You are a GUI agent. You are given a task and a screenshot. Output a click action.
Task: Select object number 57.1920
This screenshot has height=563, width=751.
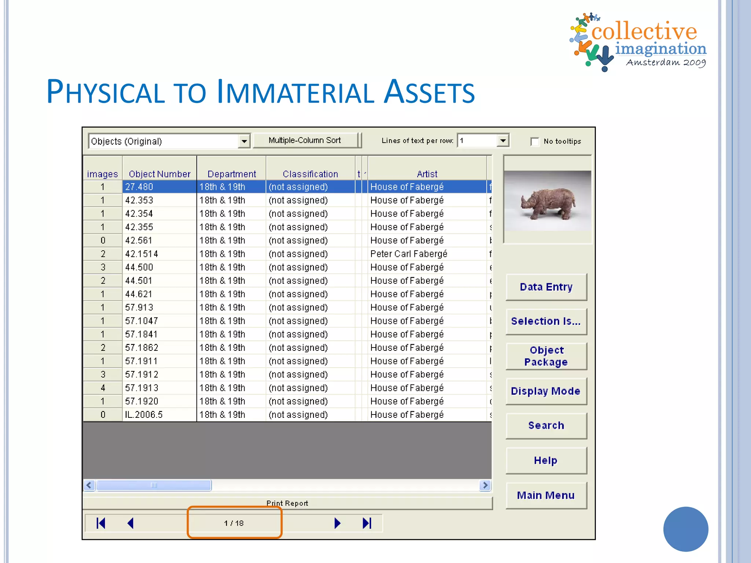pyautogui.click(x=160, y=401)
